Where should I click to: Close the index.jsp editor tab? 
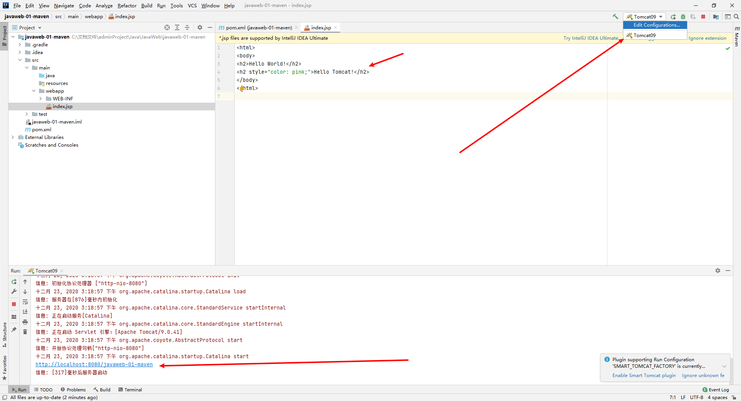(335, 27)
